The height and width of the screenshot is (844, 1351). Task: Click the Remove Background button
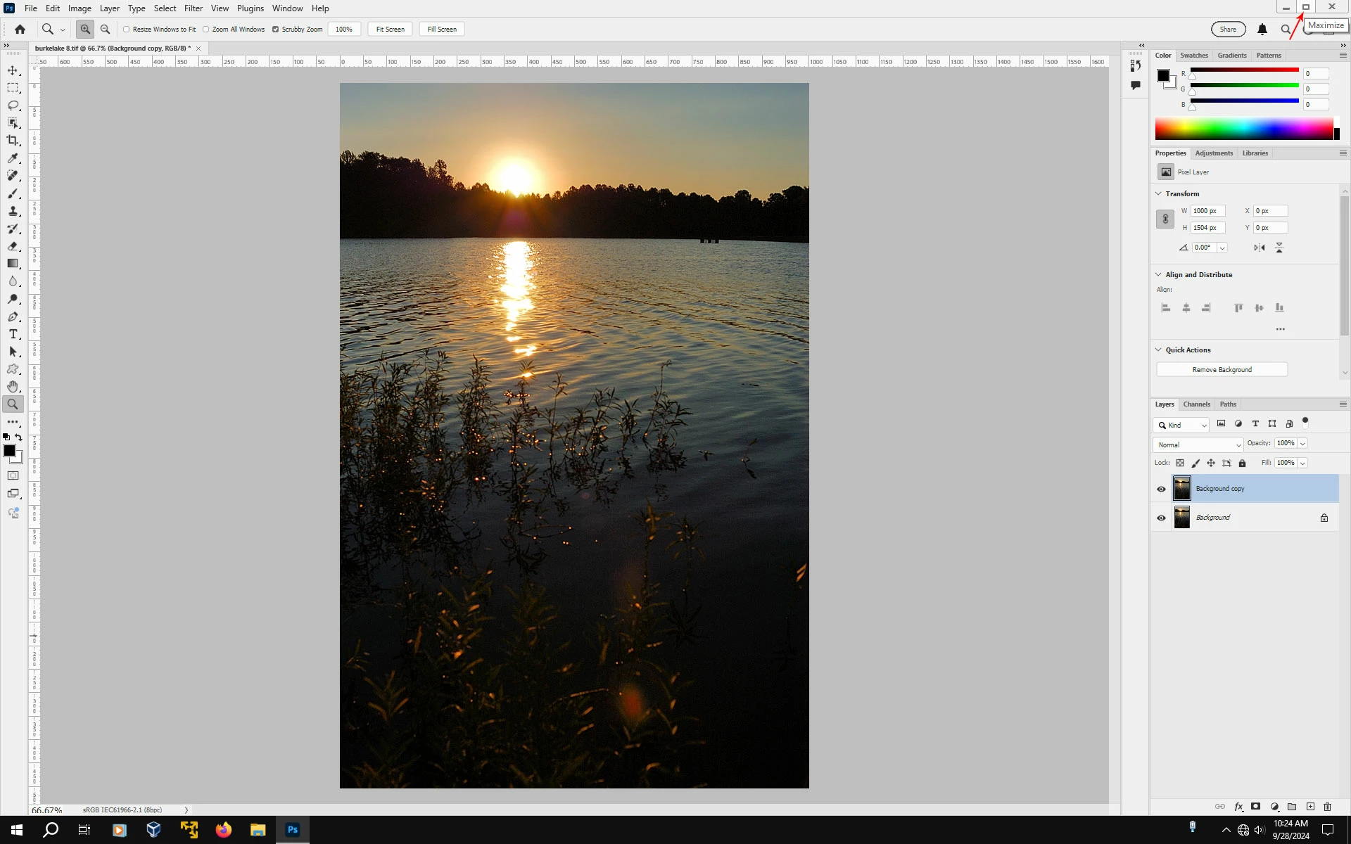click(1222, 369)
